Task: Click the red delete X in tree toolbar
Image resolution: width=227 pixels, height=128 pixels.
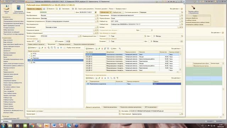Action: click(45, 48)
